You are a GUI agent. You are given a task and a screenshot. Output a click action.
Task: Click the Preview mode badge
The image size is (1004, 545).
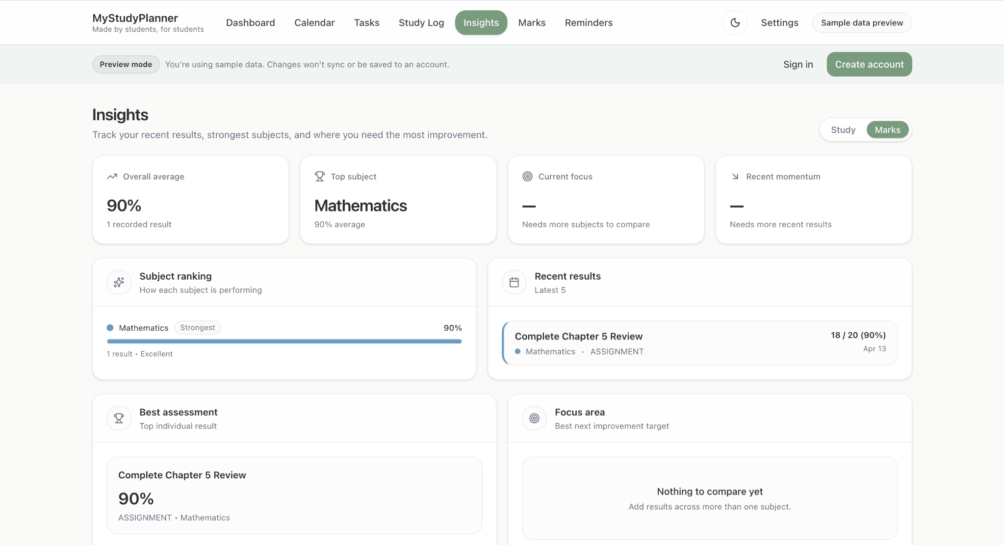point(126,64)
